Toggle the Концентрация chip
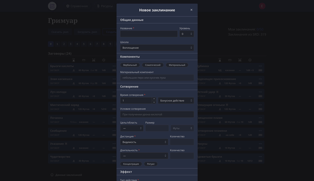The image size is (314, 181). coord(131,164)
